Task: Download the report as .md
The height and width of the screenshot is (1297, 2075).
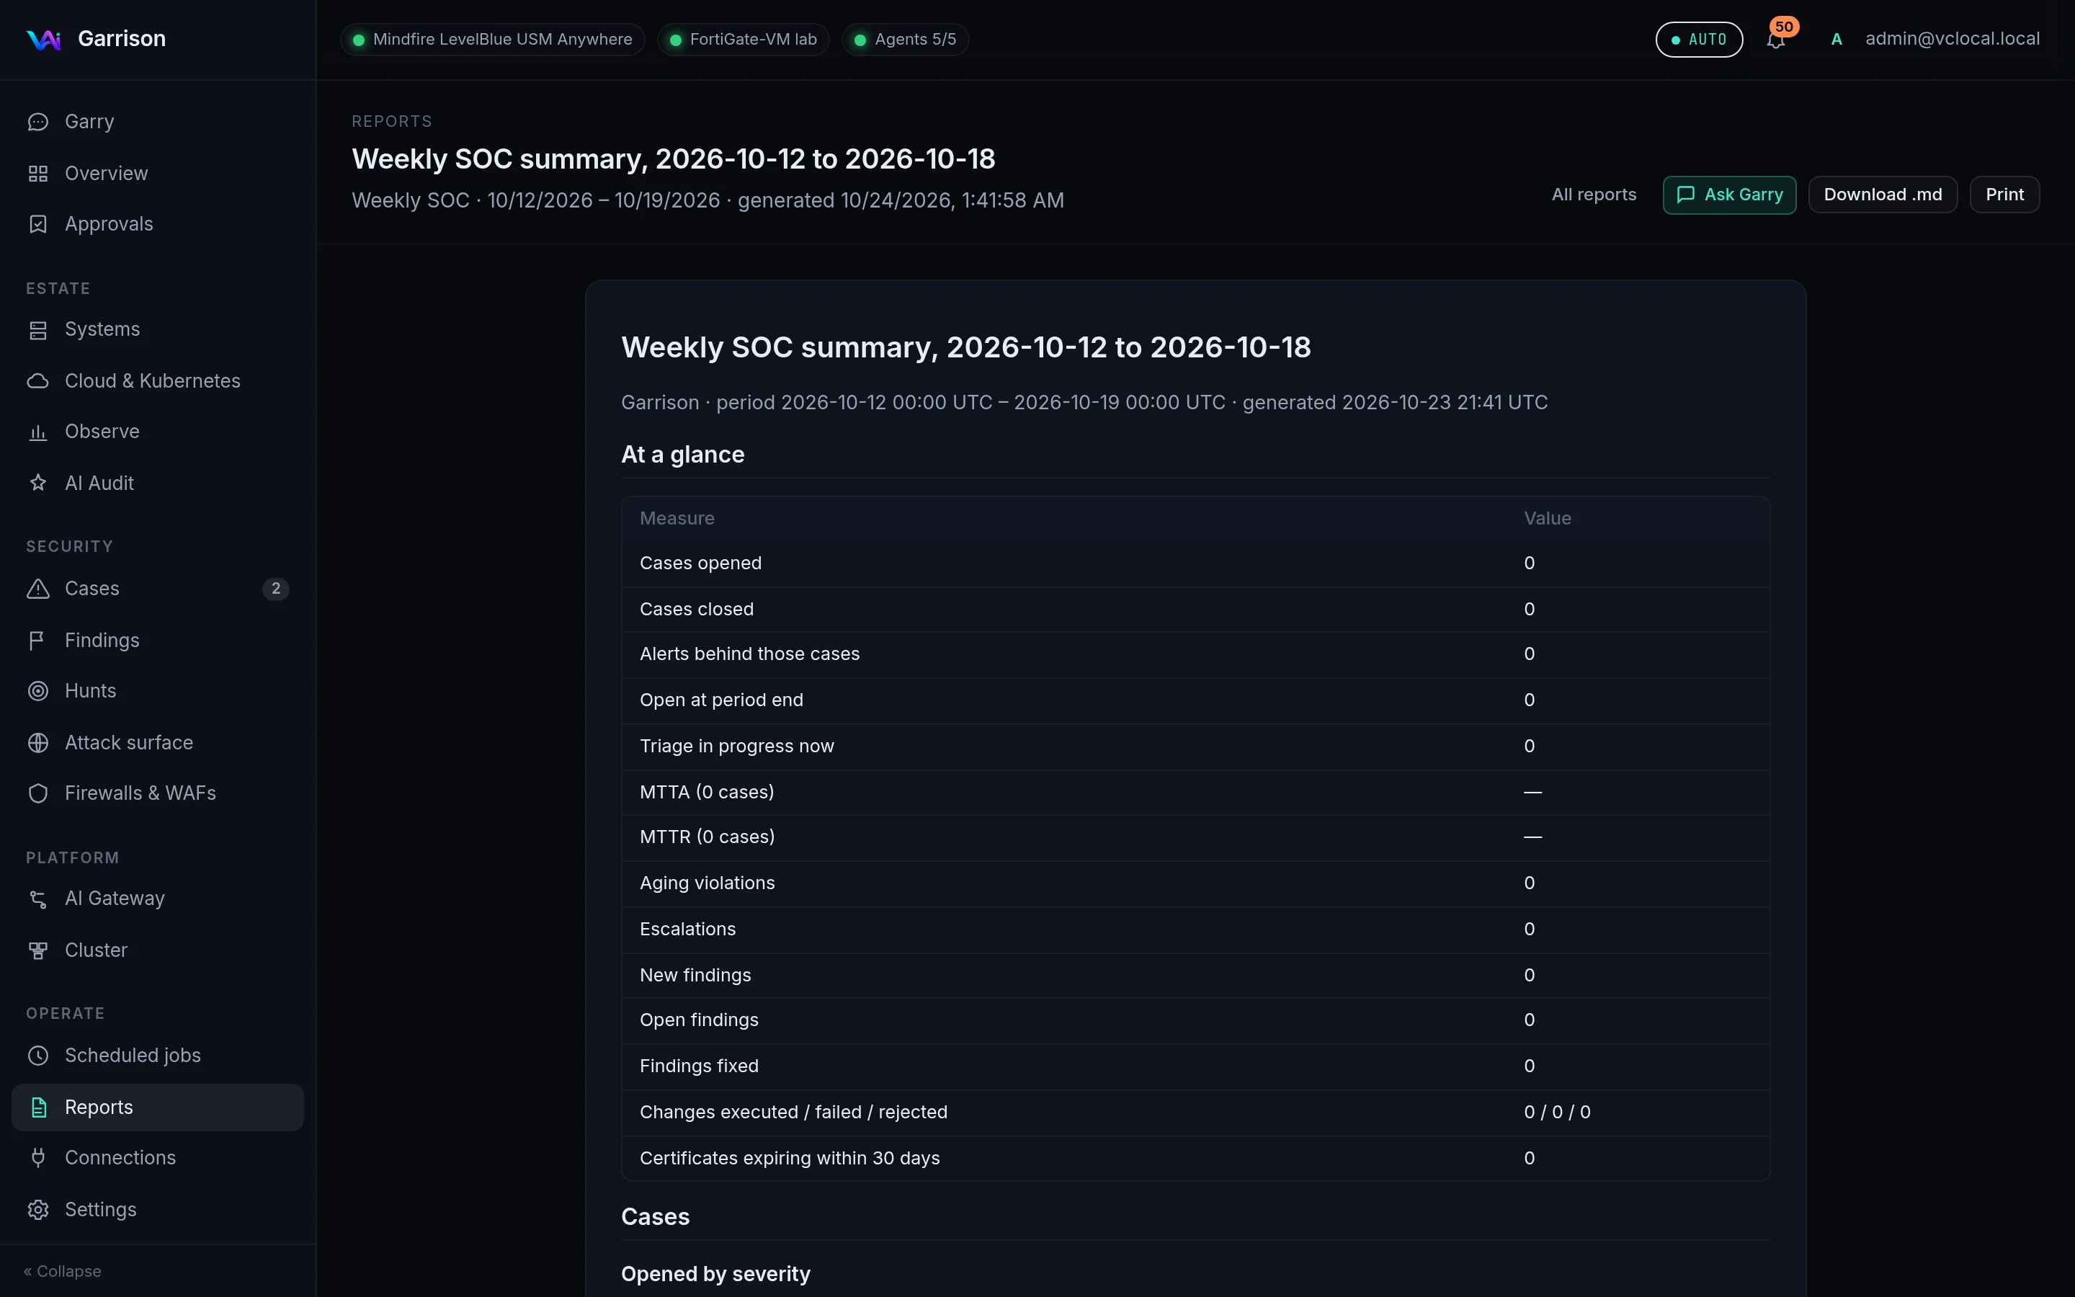Action: [x=1883, y=195]
